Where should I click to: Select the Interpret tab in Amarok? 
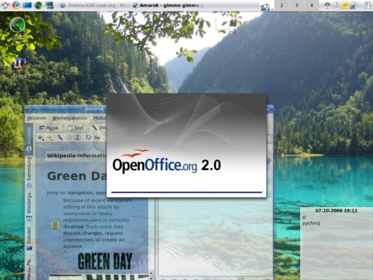(x=98, y=128)
